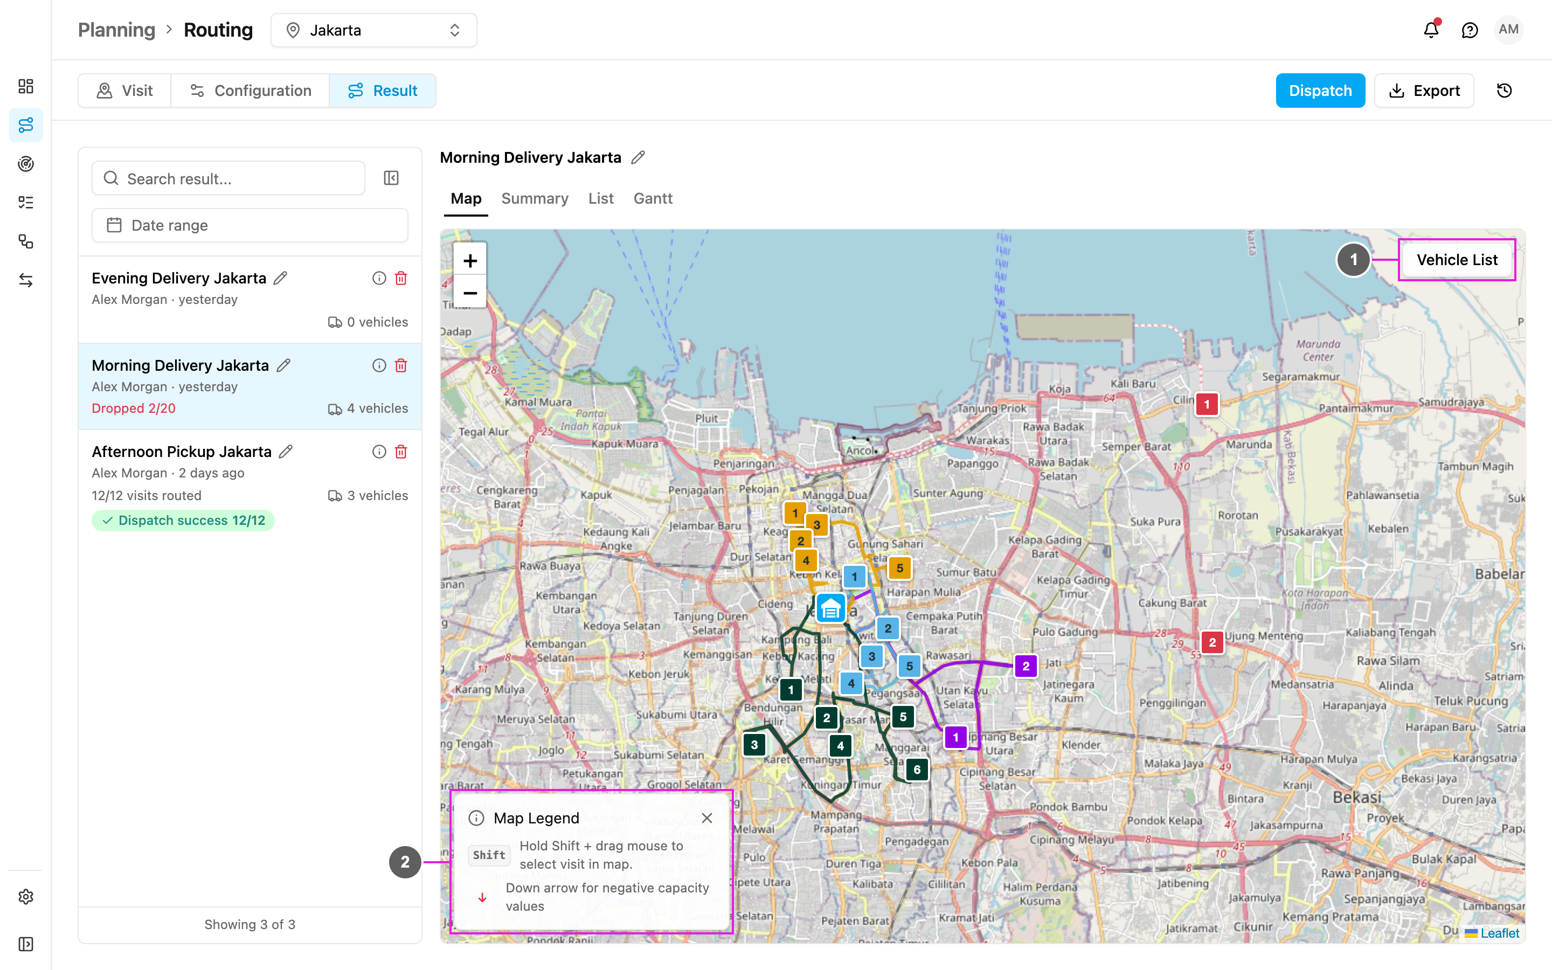Select the depot warehouse marker on map
This screenshot has width=1552, height=970.
click(x=830, y=607)
